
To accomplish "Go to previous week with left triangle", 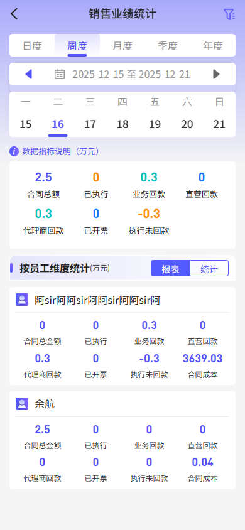I will pyautogui.click(x=29, y=74).
